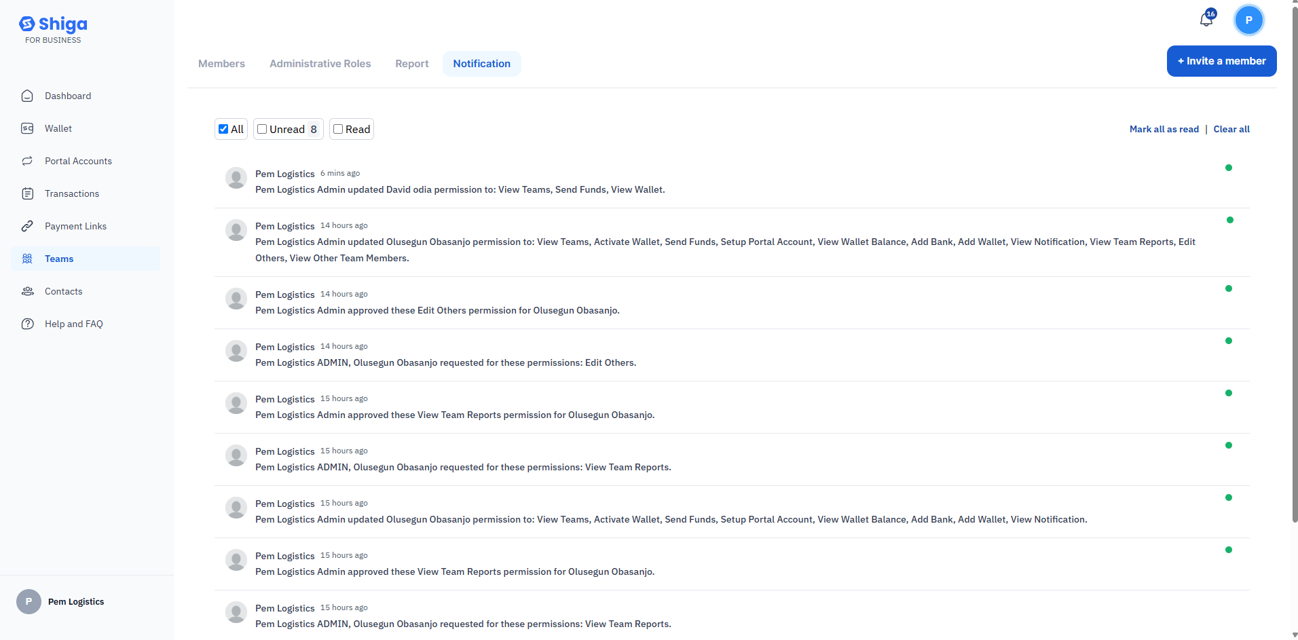Check the Unread filter checkbox
Screen dimensions: 1298x640
click(262, 129)
